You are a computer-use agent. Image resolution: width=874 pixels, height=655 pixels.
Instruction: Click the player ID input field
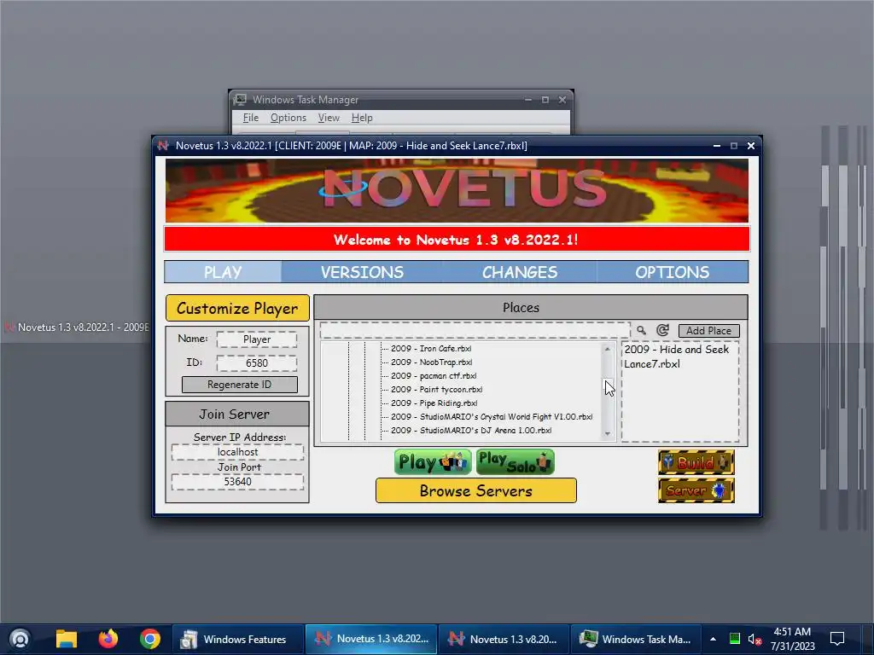[257, 363]
